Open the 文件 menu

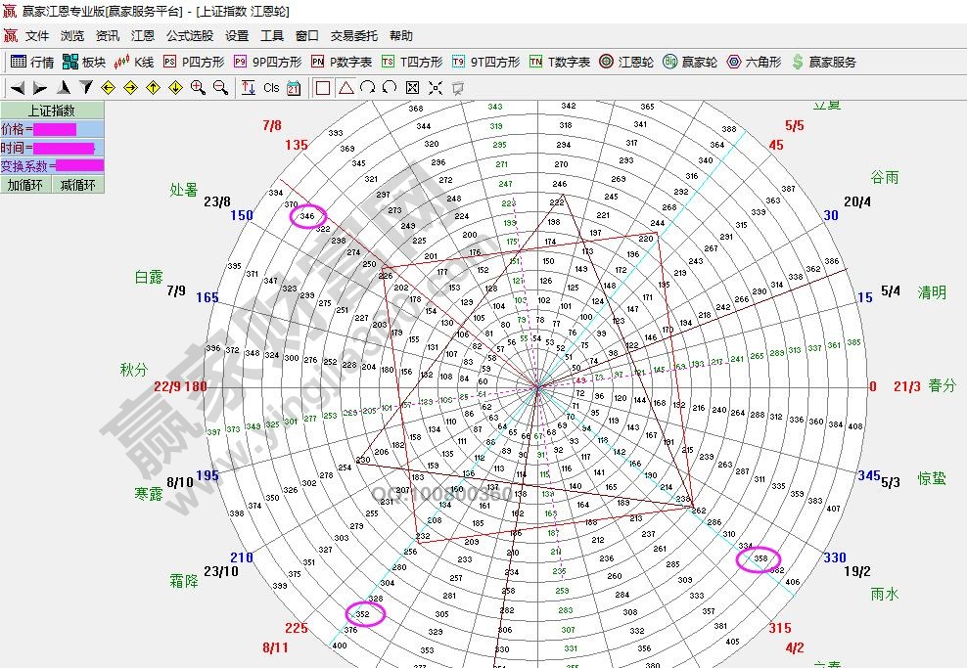click(37, 36)
